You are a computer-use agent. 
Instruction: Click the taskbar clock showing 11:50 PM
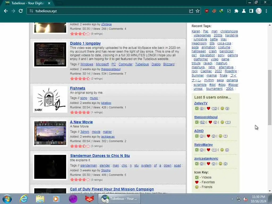point(258,199)
